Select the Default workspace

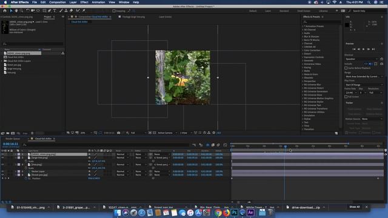253,11
